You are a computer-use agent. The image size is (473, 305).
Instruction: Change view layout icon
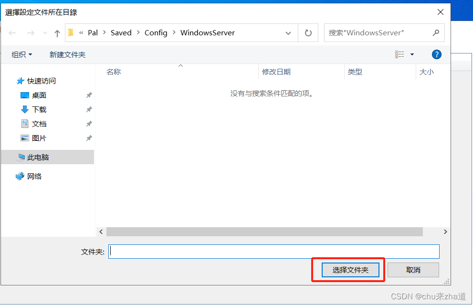[399, 54]
